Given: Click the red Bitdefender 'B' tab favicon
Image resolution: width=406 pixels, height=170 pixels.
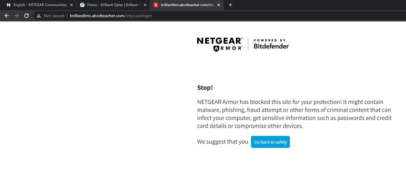Looking at the screenshot, I should tap(156, 5).
